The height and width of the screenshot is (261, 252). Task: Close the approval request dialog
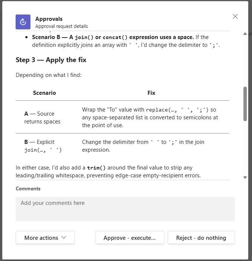pos(235,16)
